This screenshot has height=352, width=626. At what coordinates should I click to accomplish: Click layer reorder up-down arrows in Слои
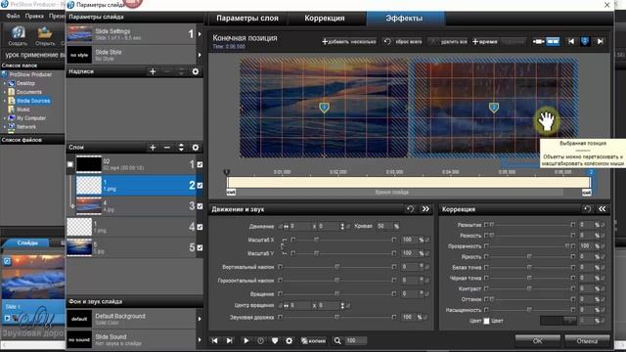click(x=181, y=148)
